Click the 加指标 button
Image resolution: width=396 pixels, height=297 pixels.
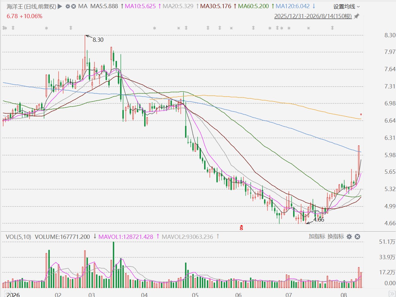[317, 236]
